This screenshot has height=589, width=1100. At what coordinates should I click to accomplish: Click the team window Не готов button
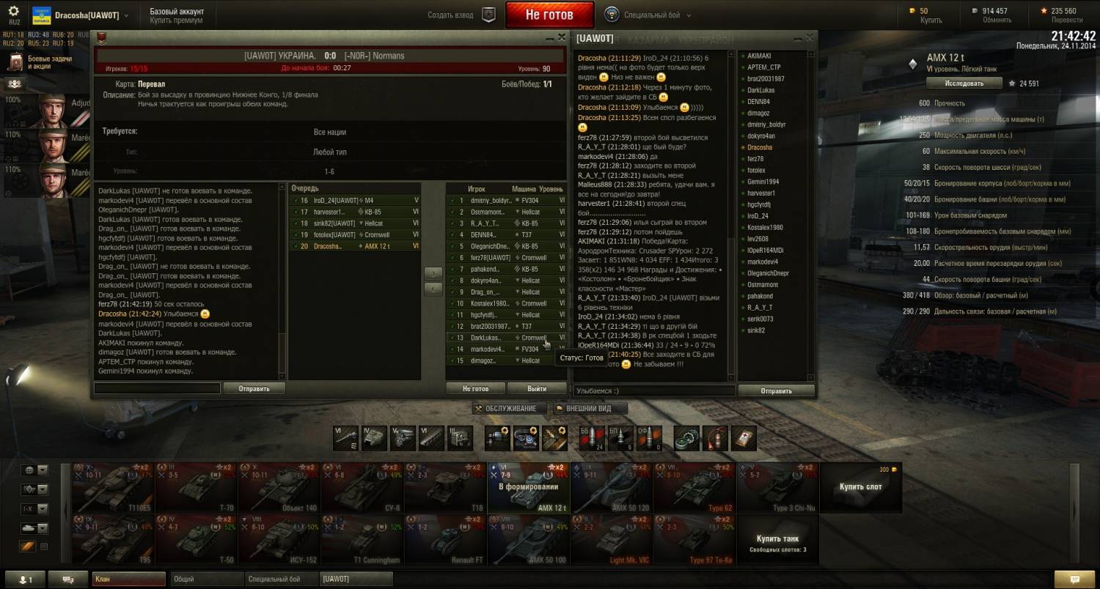(475, 388)
